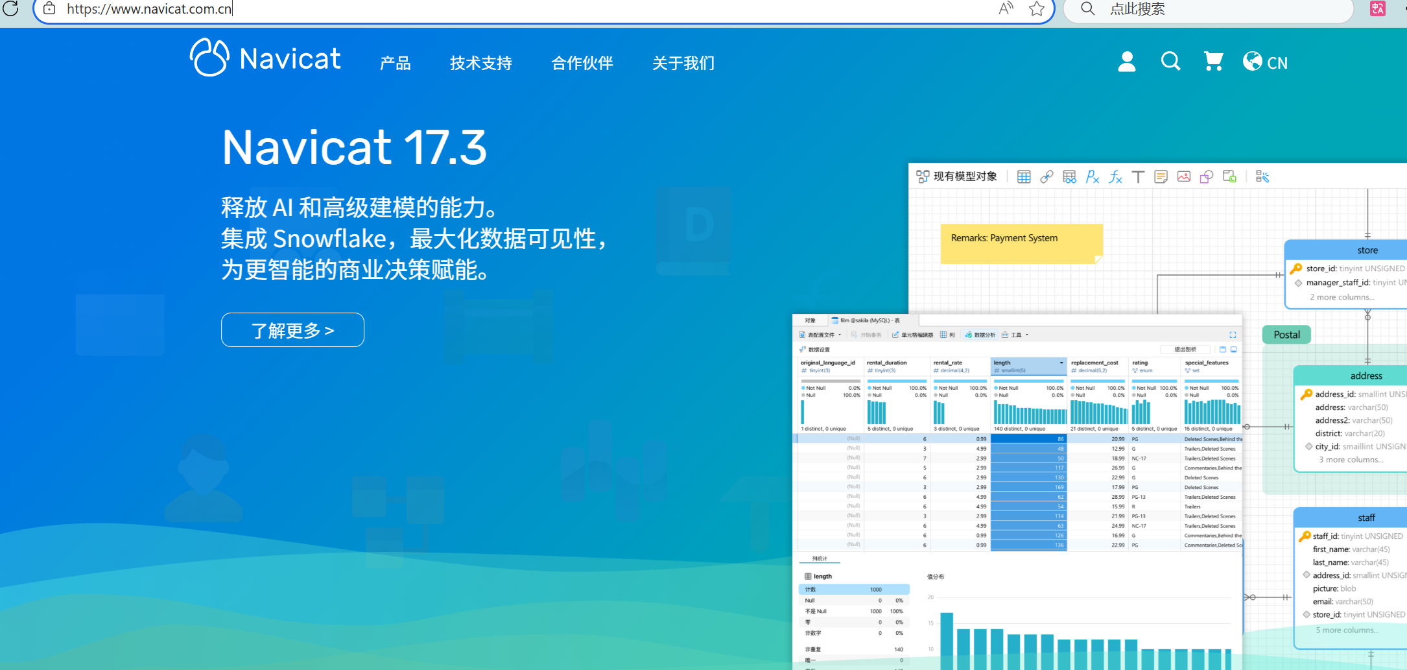Viewport: 1407px width, 670px height.
Task: Open the user account icon
Action: pos(1127,62)
